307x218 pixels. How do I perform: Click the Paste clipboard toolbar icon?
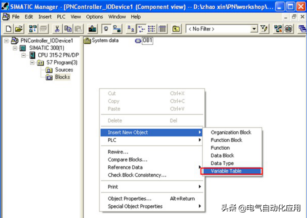tap(78, 29)
